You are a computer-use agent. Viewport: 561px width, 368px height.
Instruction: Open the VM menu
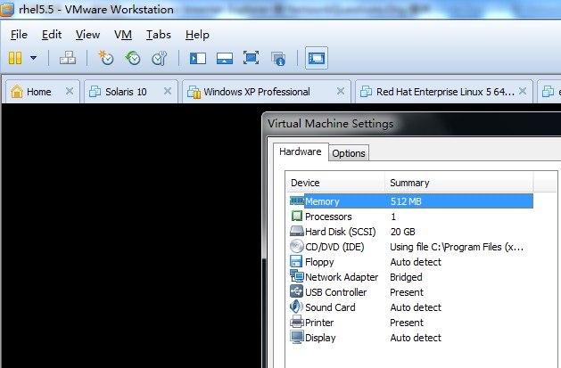click(123, 35)
